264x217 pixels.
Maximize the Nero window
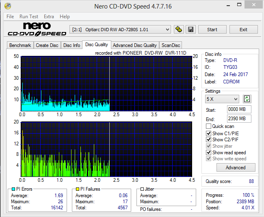coord(239,5)
